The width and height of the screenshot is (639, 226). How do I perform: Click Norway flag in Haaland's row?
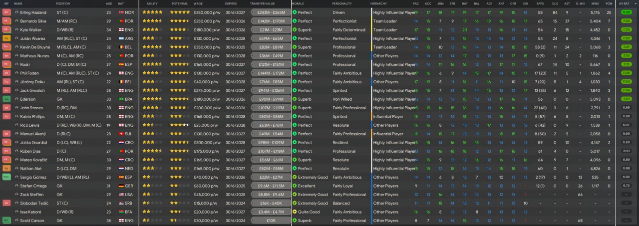point(121,12)
